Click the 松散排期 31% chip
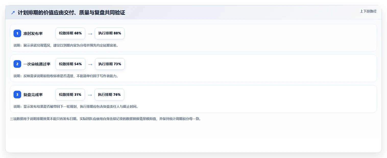 (x=70, y=95)
